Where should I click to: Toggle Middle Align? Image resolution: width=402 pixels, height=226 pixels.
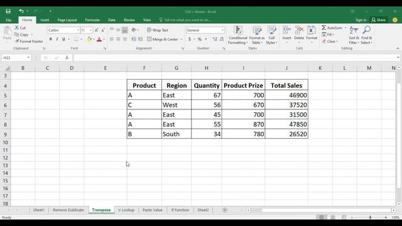pos(118,30)
